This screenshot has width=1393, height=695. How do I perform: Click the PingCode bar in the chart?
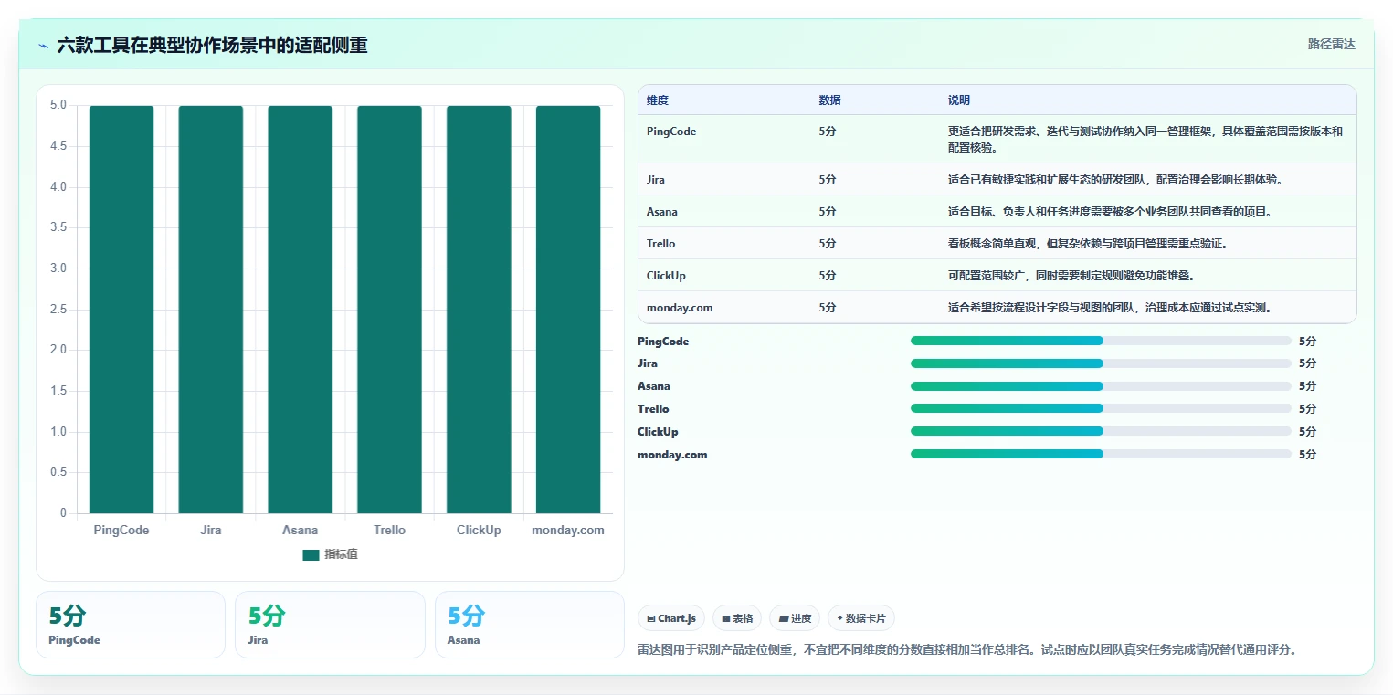click(121, 310)
